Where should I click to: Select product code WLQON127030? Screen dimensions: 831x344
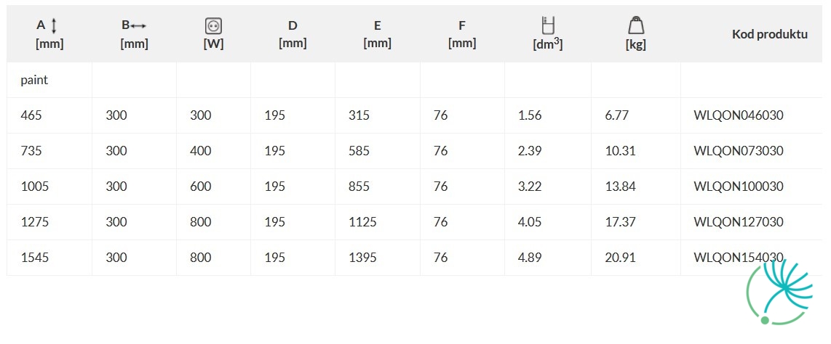pos(739,222)
